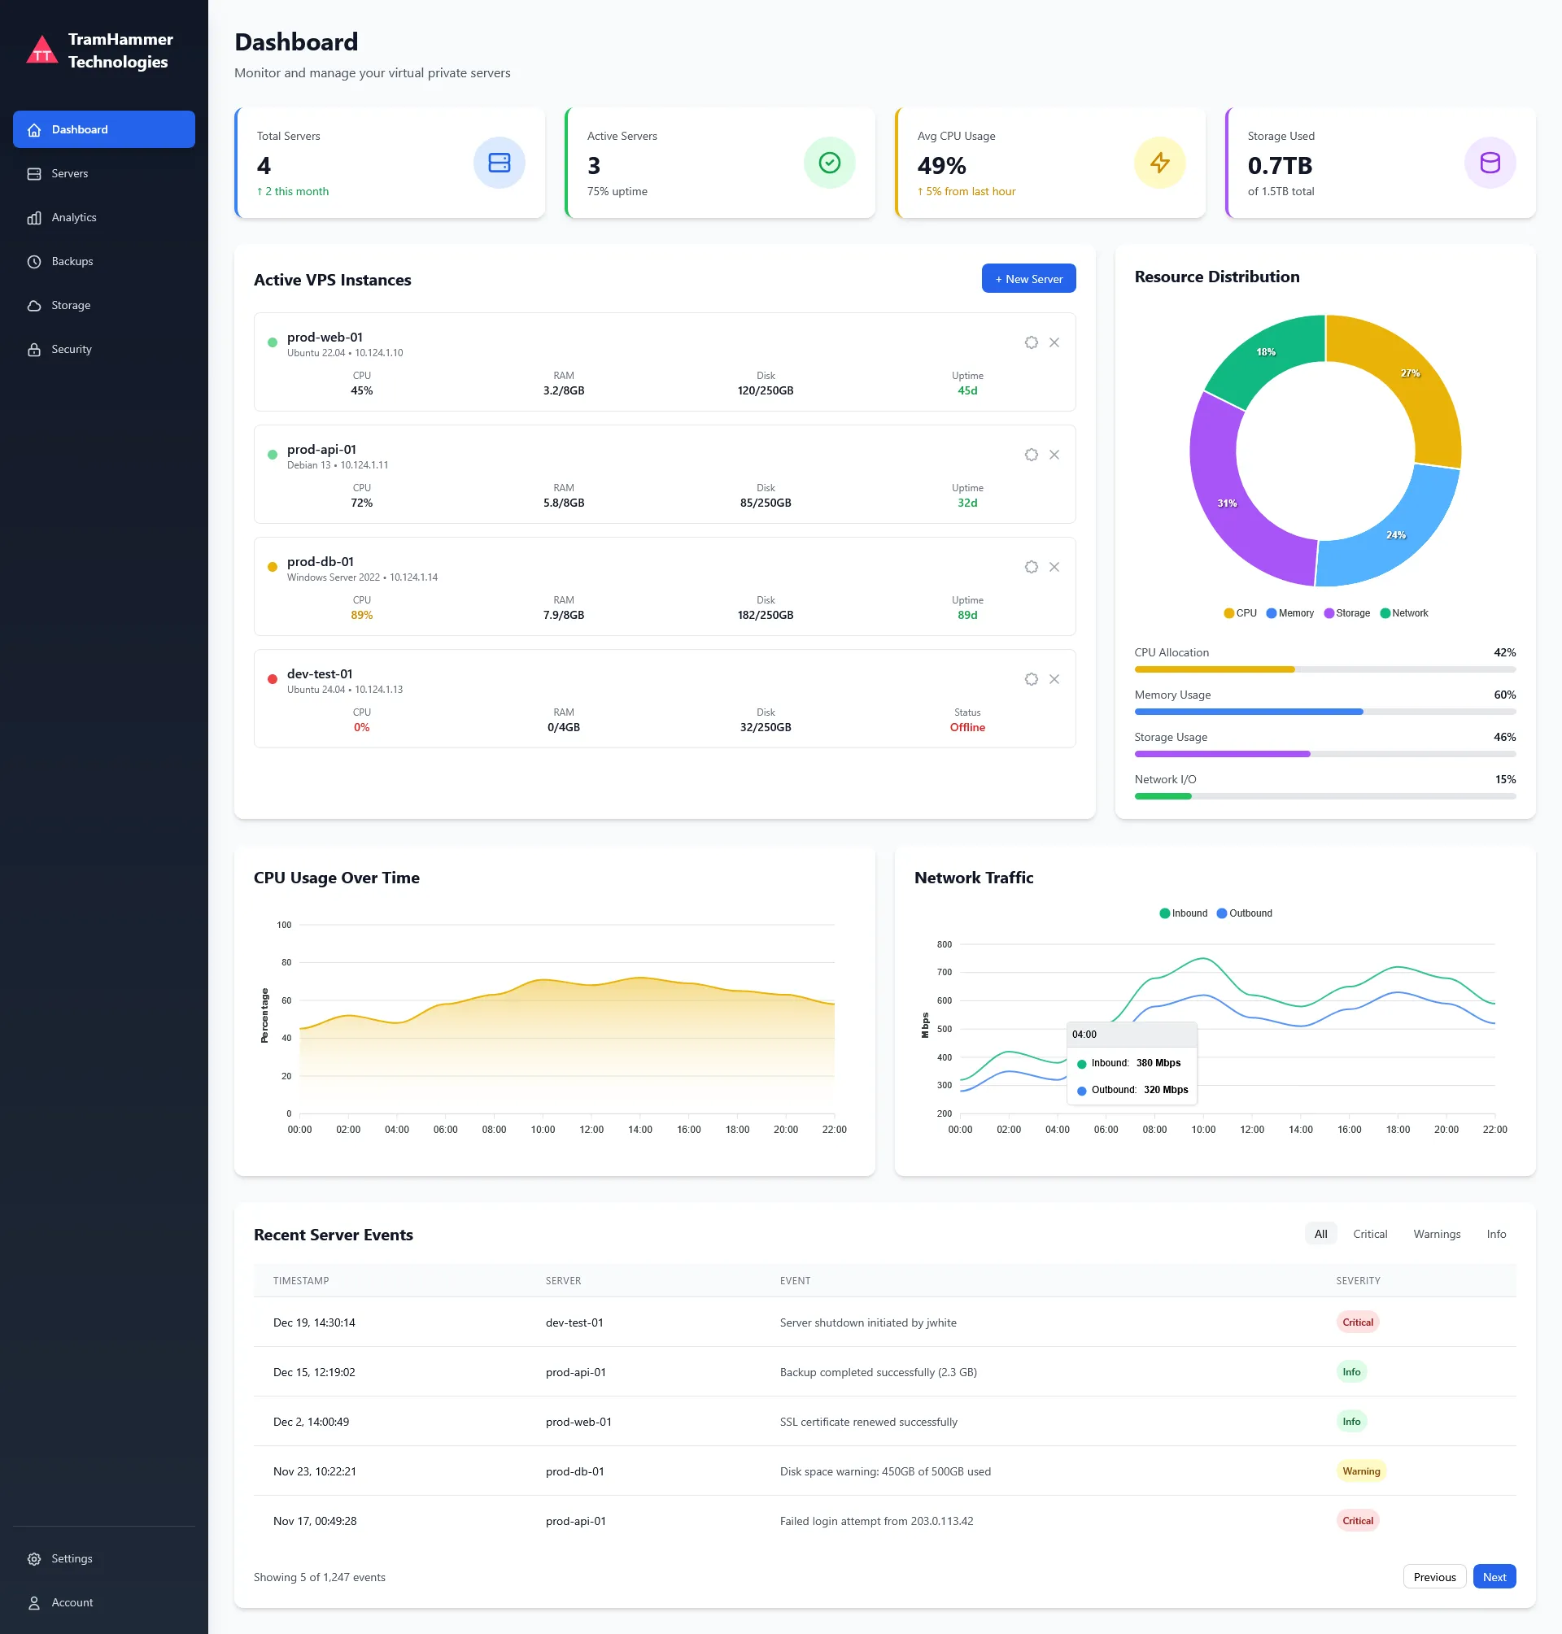Viewport: 1562px width, 1634px height.
Task: Toggle the Inbound legend in Network Traffic
Action: pyautogui.click(x=1183, y=914)
